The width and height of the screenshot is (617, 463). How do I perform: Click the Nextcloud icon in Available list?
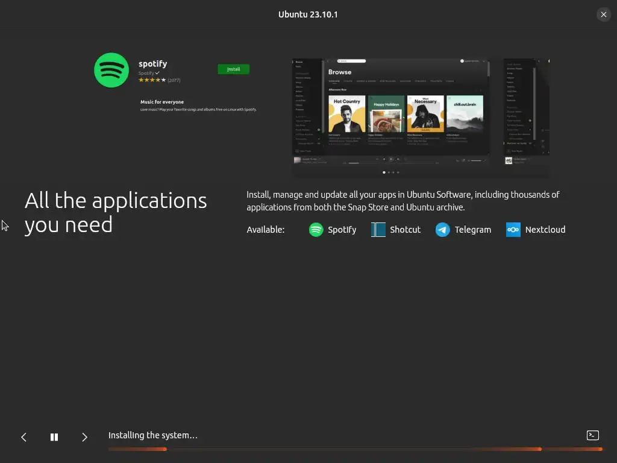tap(513, 230)
